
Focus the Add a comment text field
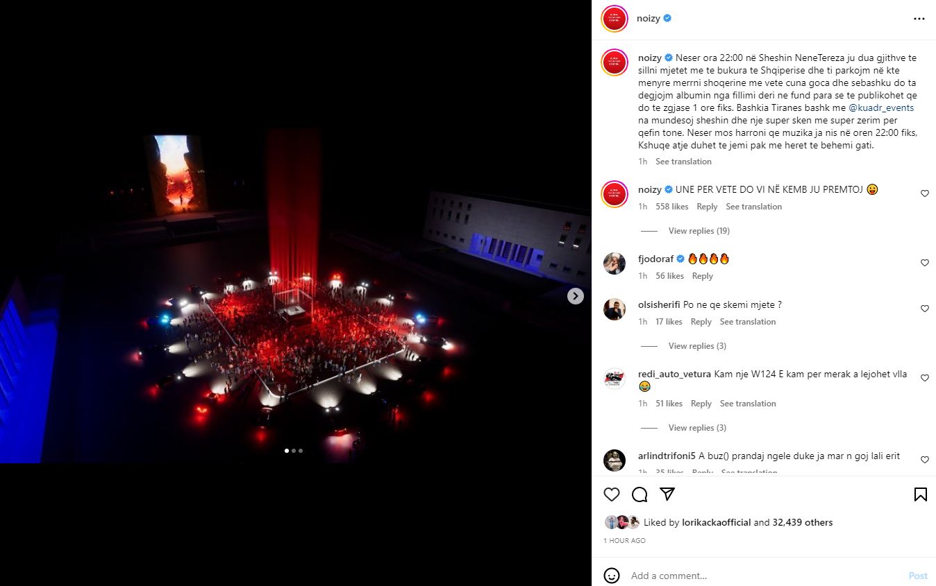tap(764, 576)
